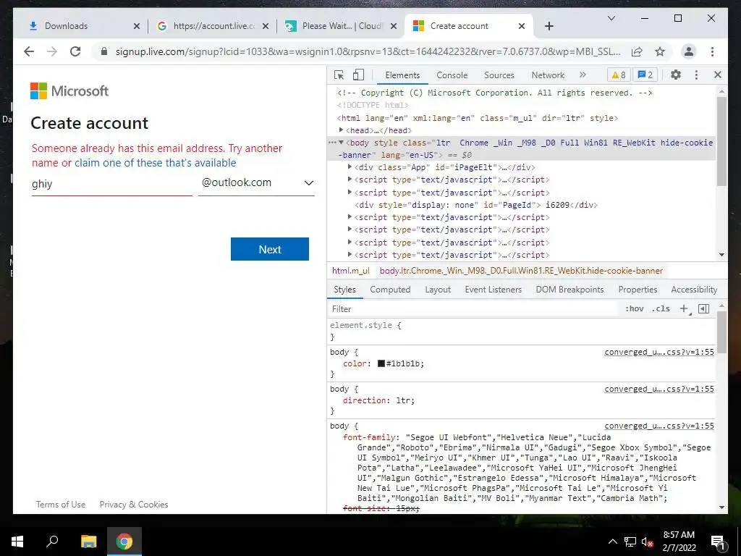This screenshot has width=741, height=556.
Task: Click the address bar URL
Action: pyautogui.click(x=368, y=51)
